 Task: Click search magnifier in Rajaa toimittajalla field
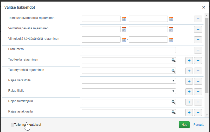point(173,102)
